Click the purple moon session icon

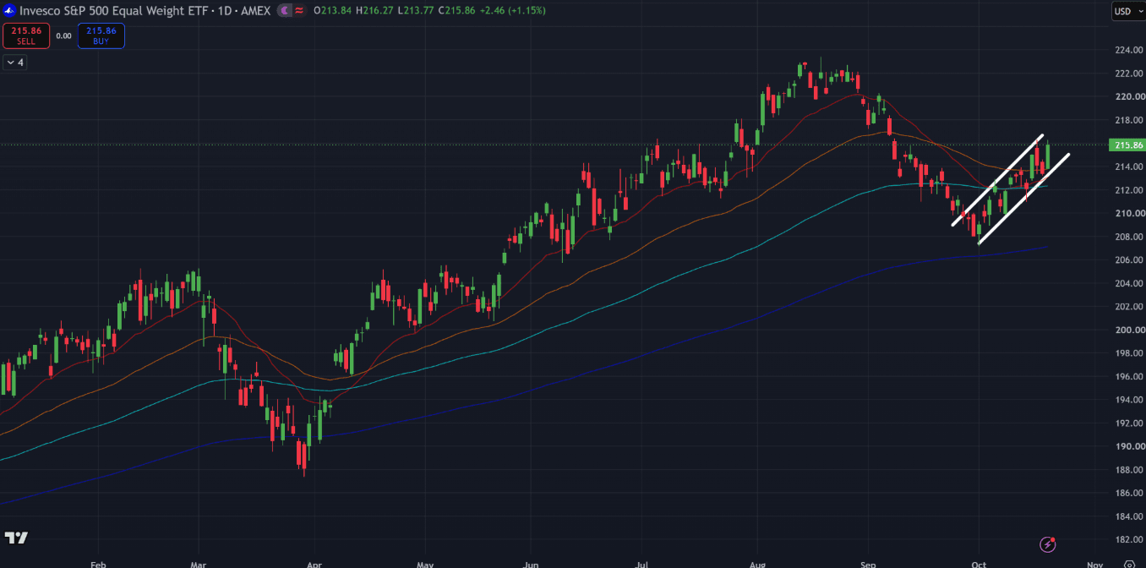(285, 10)
